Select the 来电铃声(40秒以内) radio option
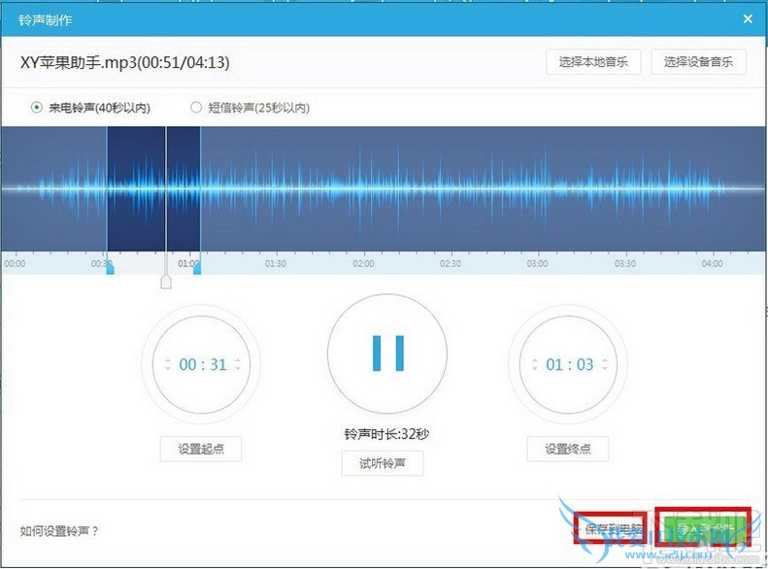 point(36,107)
